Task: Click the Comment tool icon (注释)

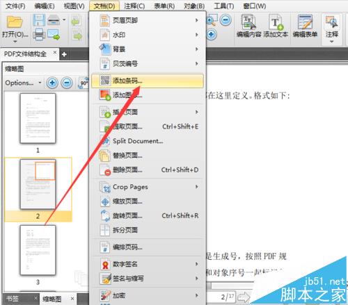Action: point(332,23)
